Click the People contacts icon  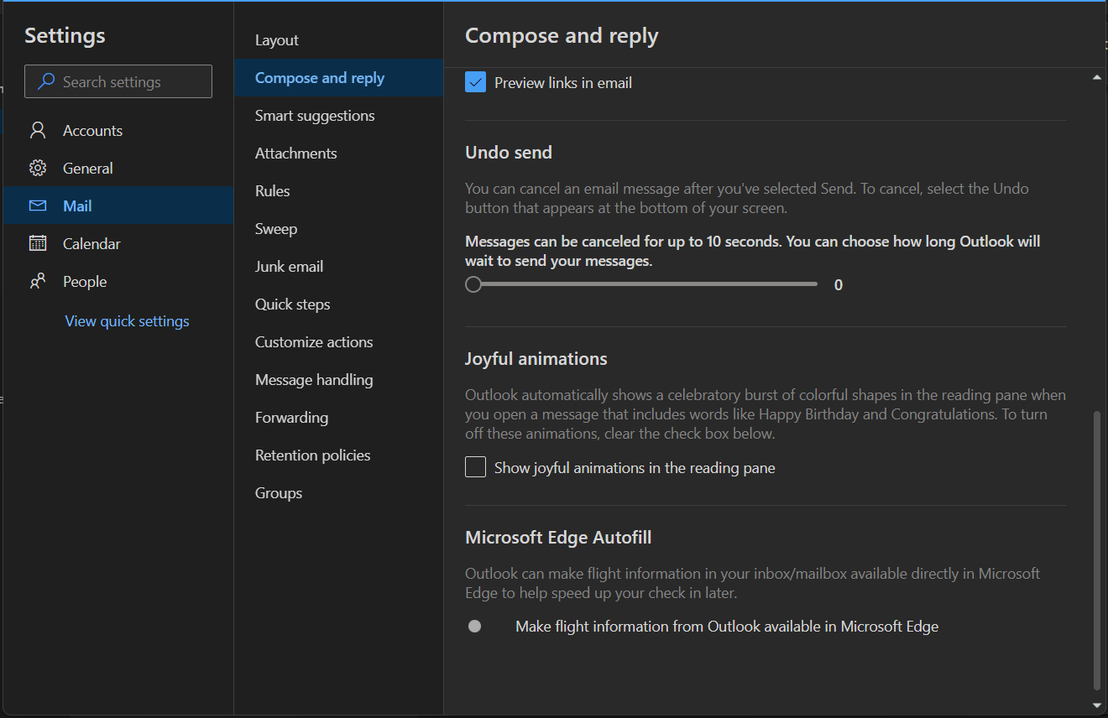click(x=38, y=281)
